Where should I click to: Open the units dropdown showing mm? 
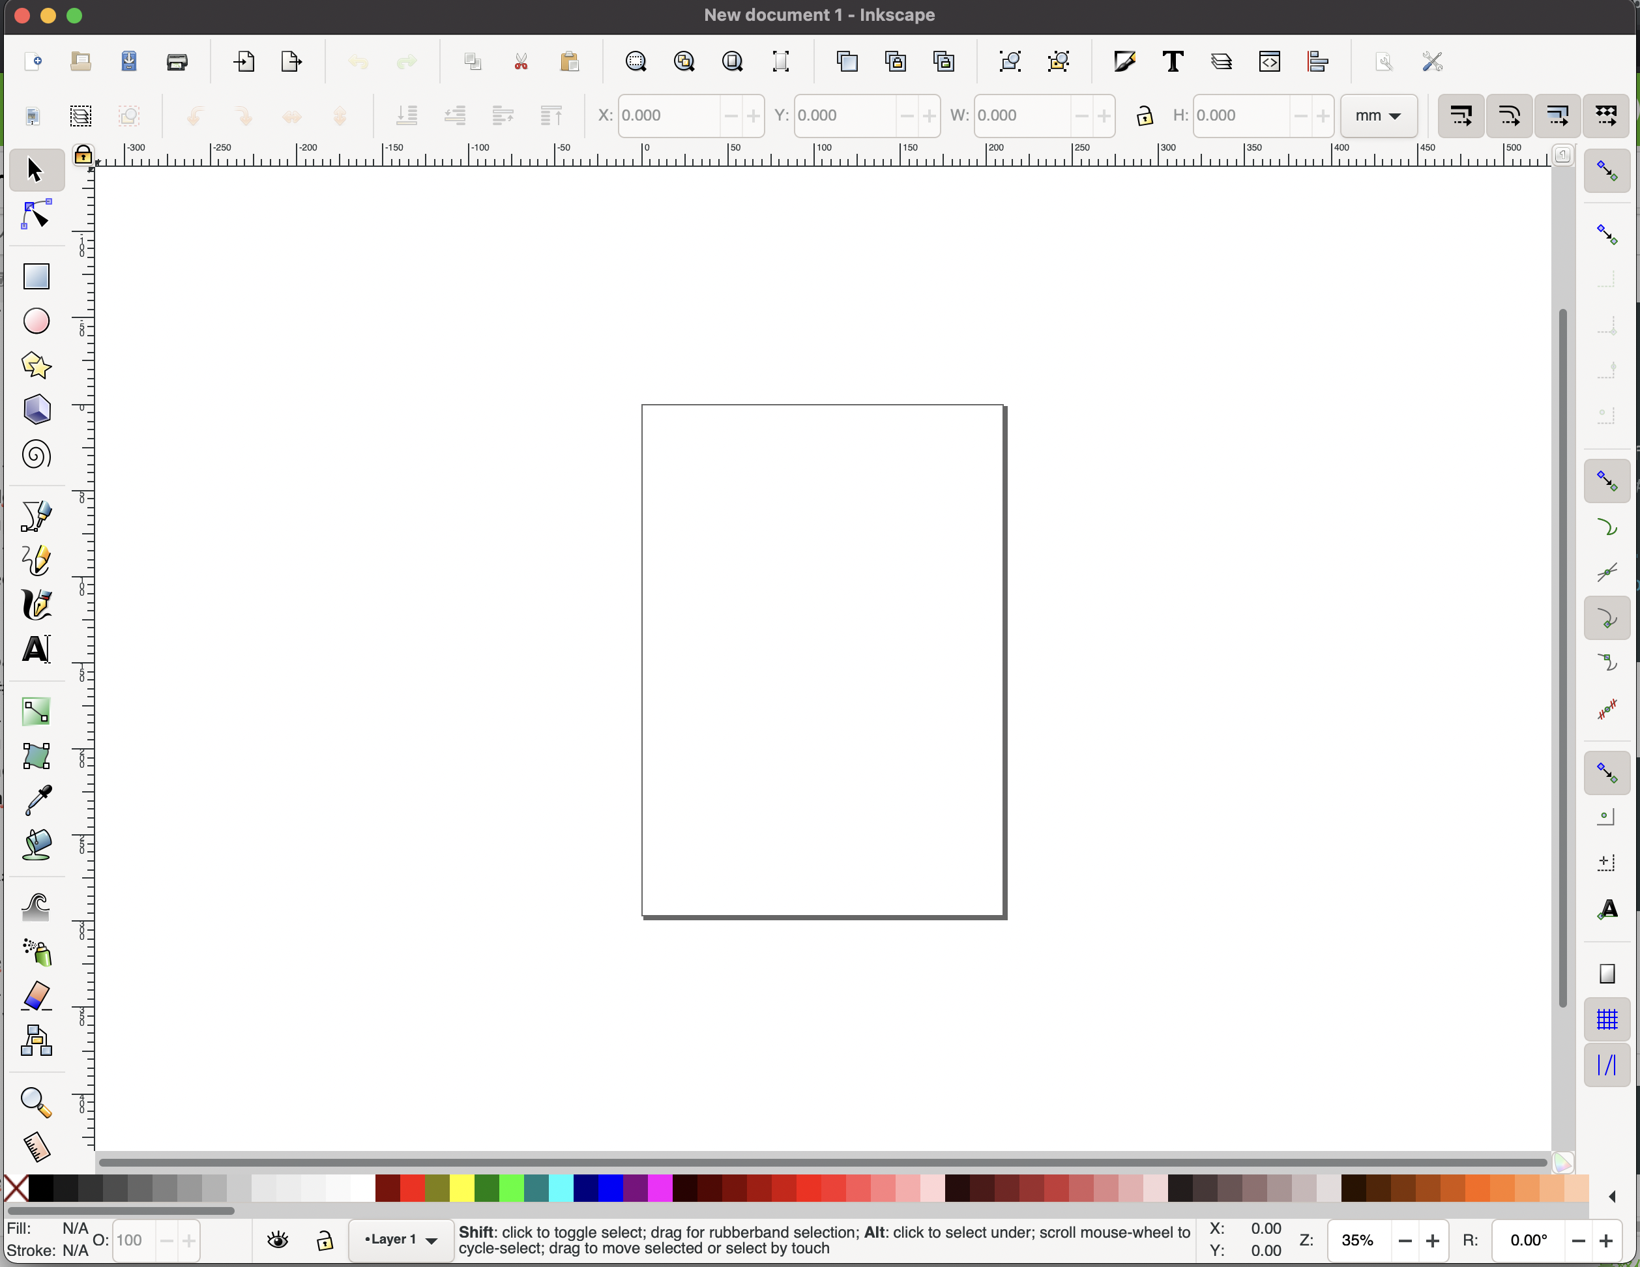(1377, 115)
